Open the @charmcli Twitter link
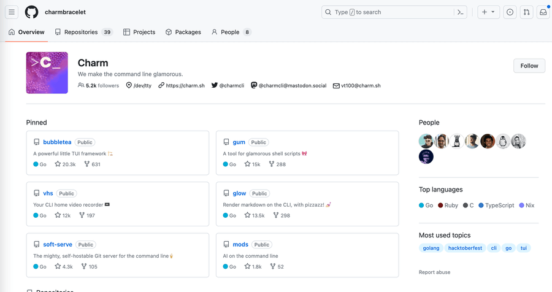Image resolution: width=552 pixels, height=292 pixels. click(x=232, y=86)
